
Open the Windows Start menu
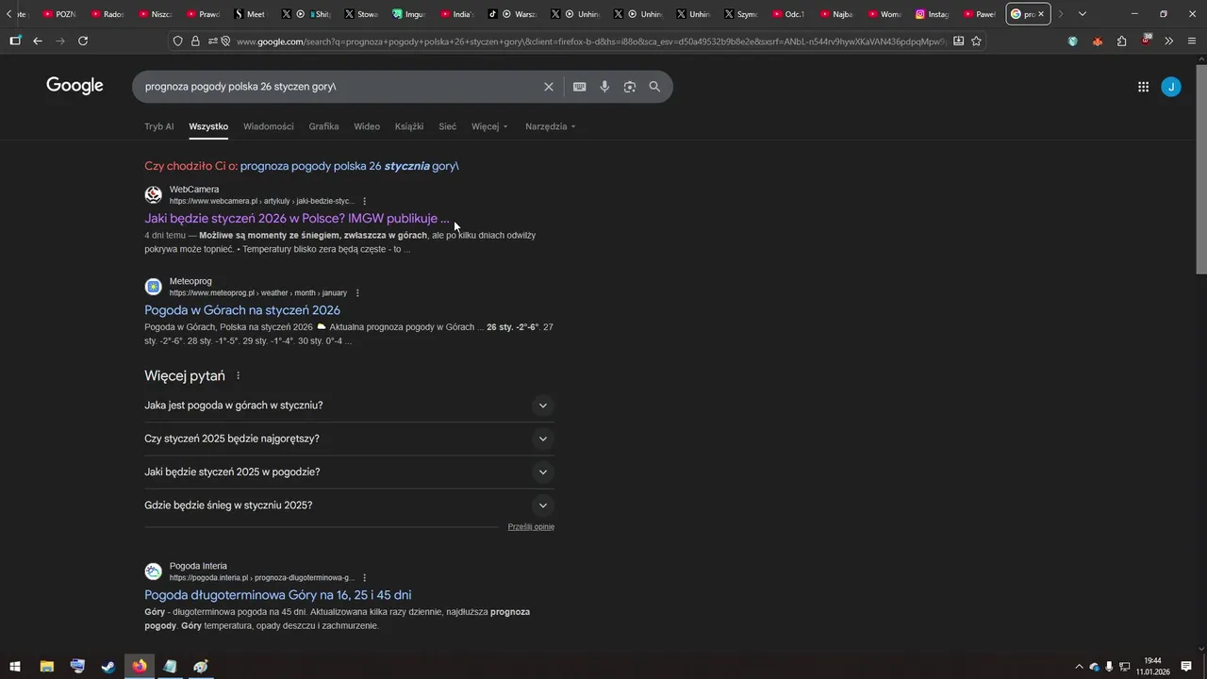[15, 667]
